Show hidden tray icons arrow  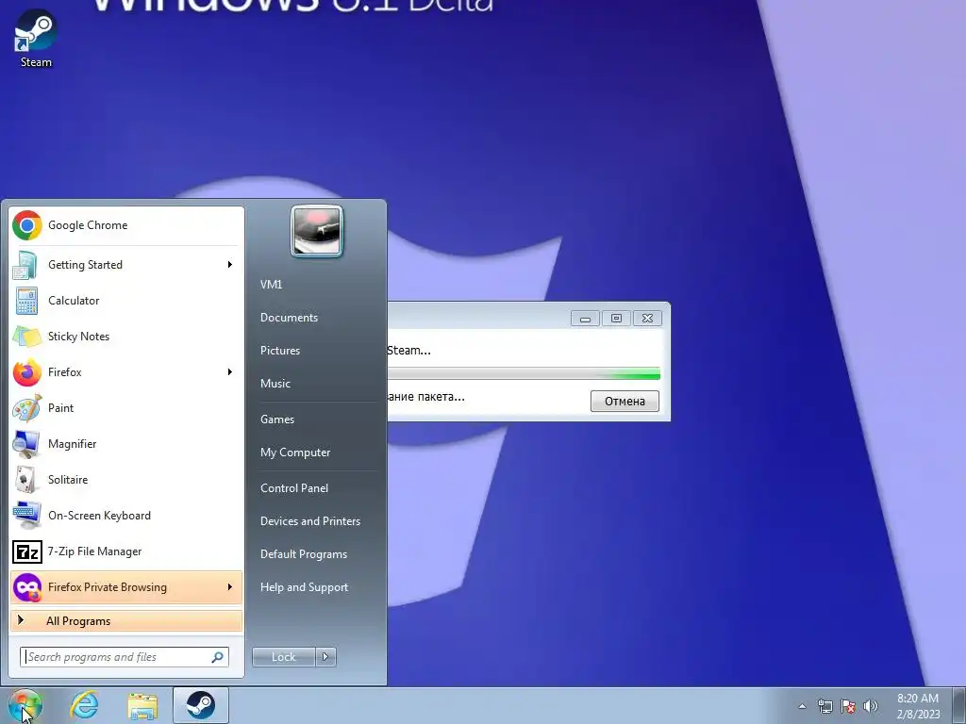click(802, 706)
